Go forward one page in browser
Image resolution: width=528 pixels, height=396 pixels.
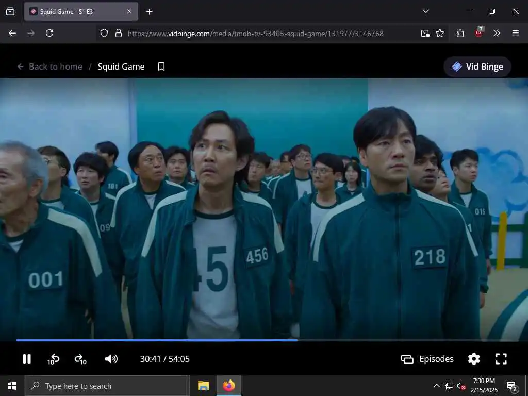(x=31, y=34)
